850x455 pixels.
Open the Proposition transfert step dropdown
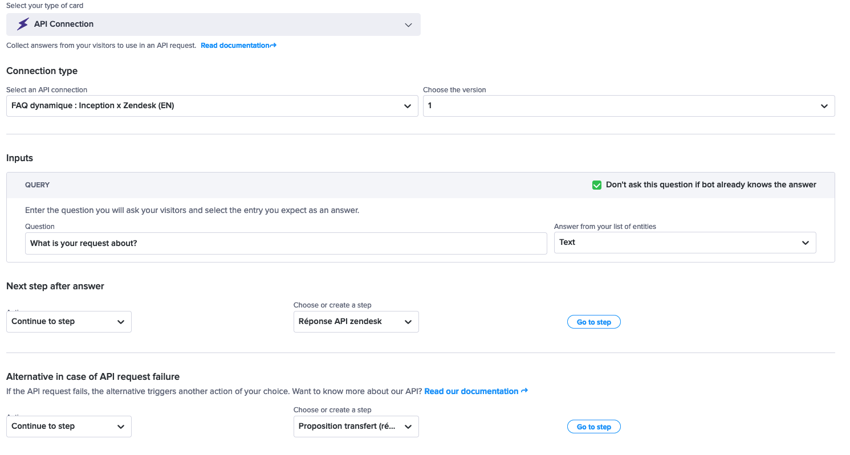[356, 427]
